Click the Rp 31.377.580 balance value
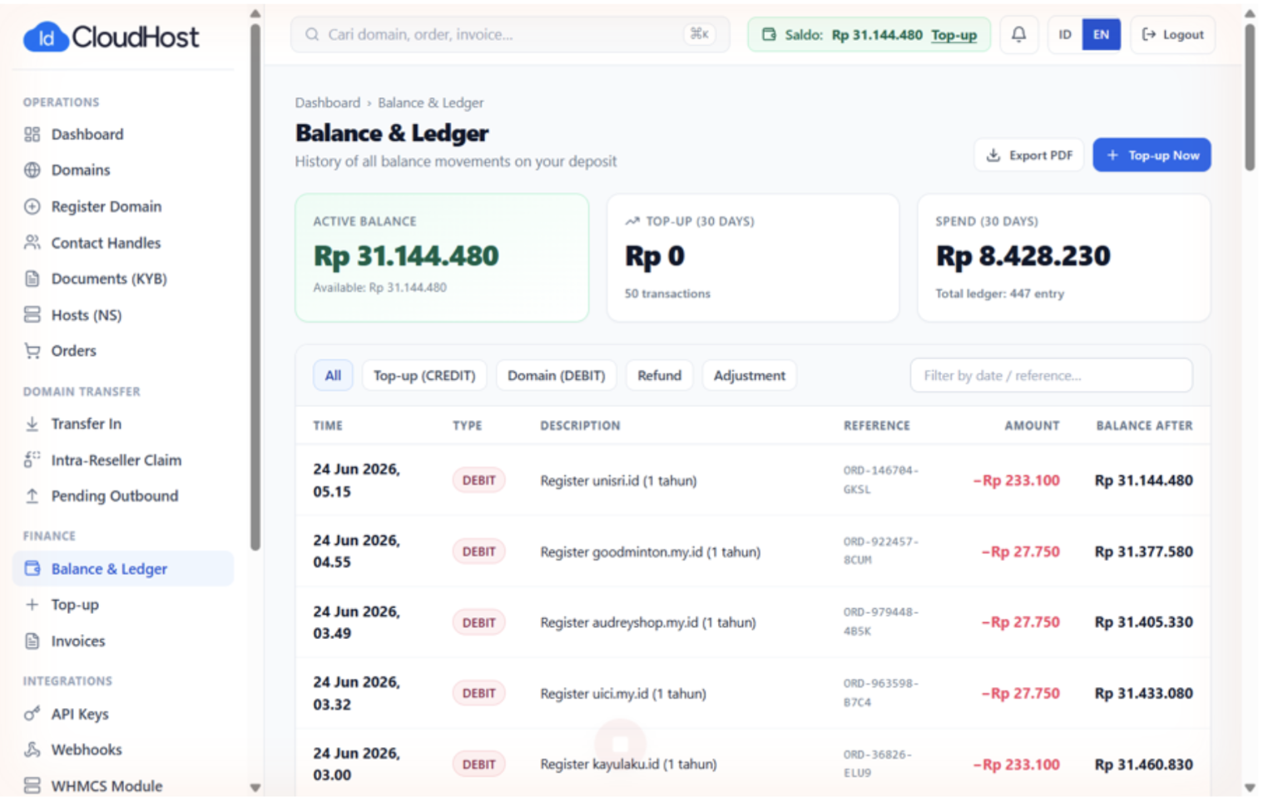Screen dimensions: 1268x812 pyautogui.click(x=1144, y=552)
